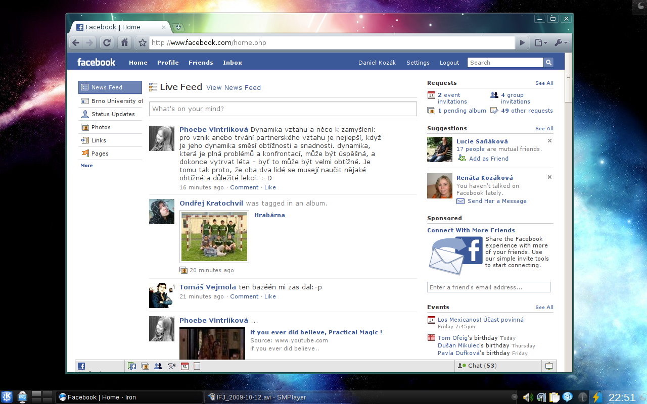Click the facebook logo in the blue header
Viewport: 647px width, 404px height.
(x=96, y=62)
